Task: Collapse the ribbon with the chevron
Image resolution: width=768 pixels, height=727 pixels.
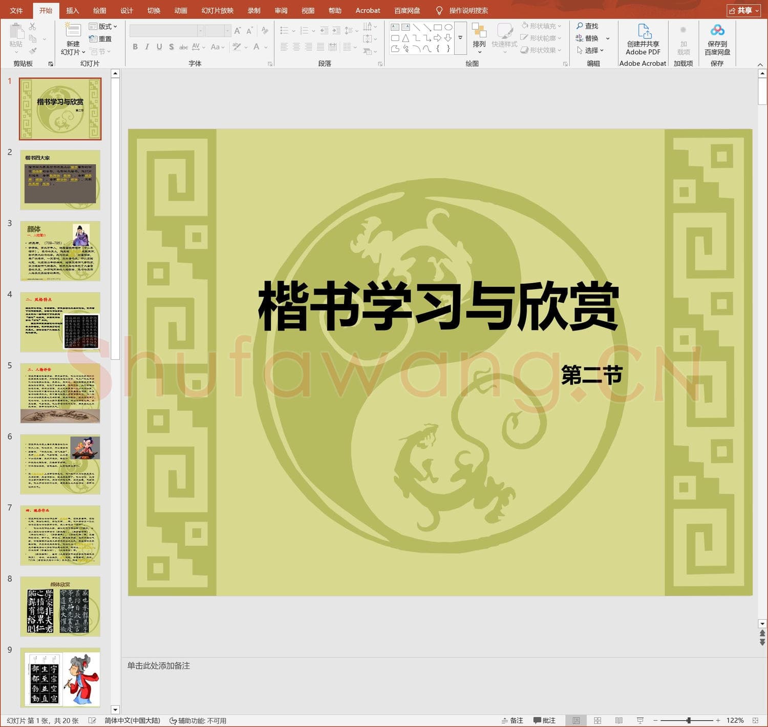Action: coord(760,65)
